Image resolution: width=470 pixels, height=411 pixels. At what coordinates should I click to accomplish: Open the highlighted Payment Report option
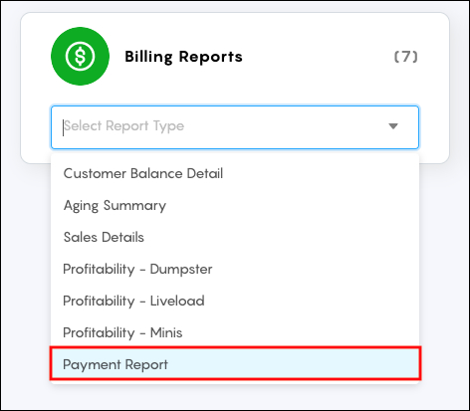(235, 363)
